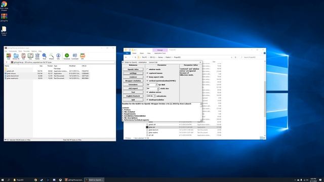Click the View icon in WinRAR toolbar
324x182 pixels.
click(x=30, y=56)
